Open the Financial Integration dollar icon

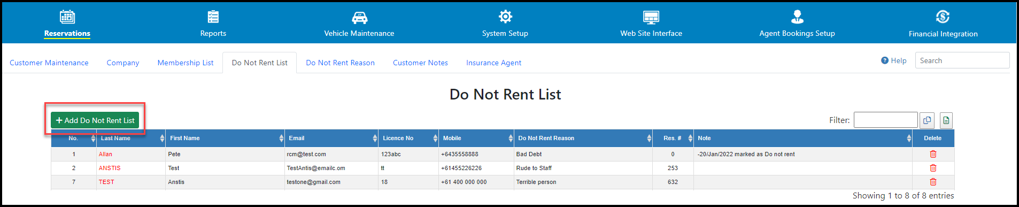coord(943,17)
